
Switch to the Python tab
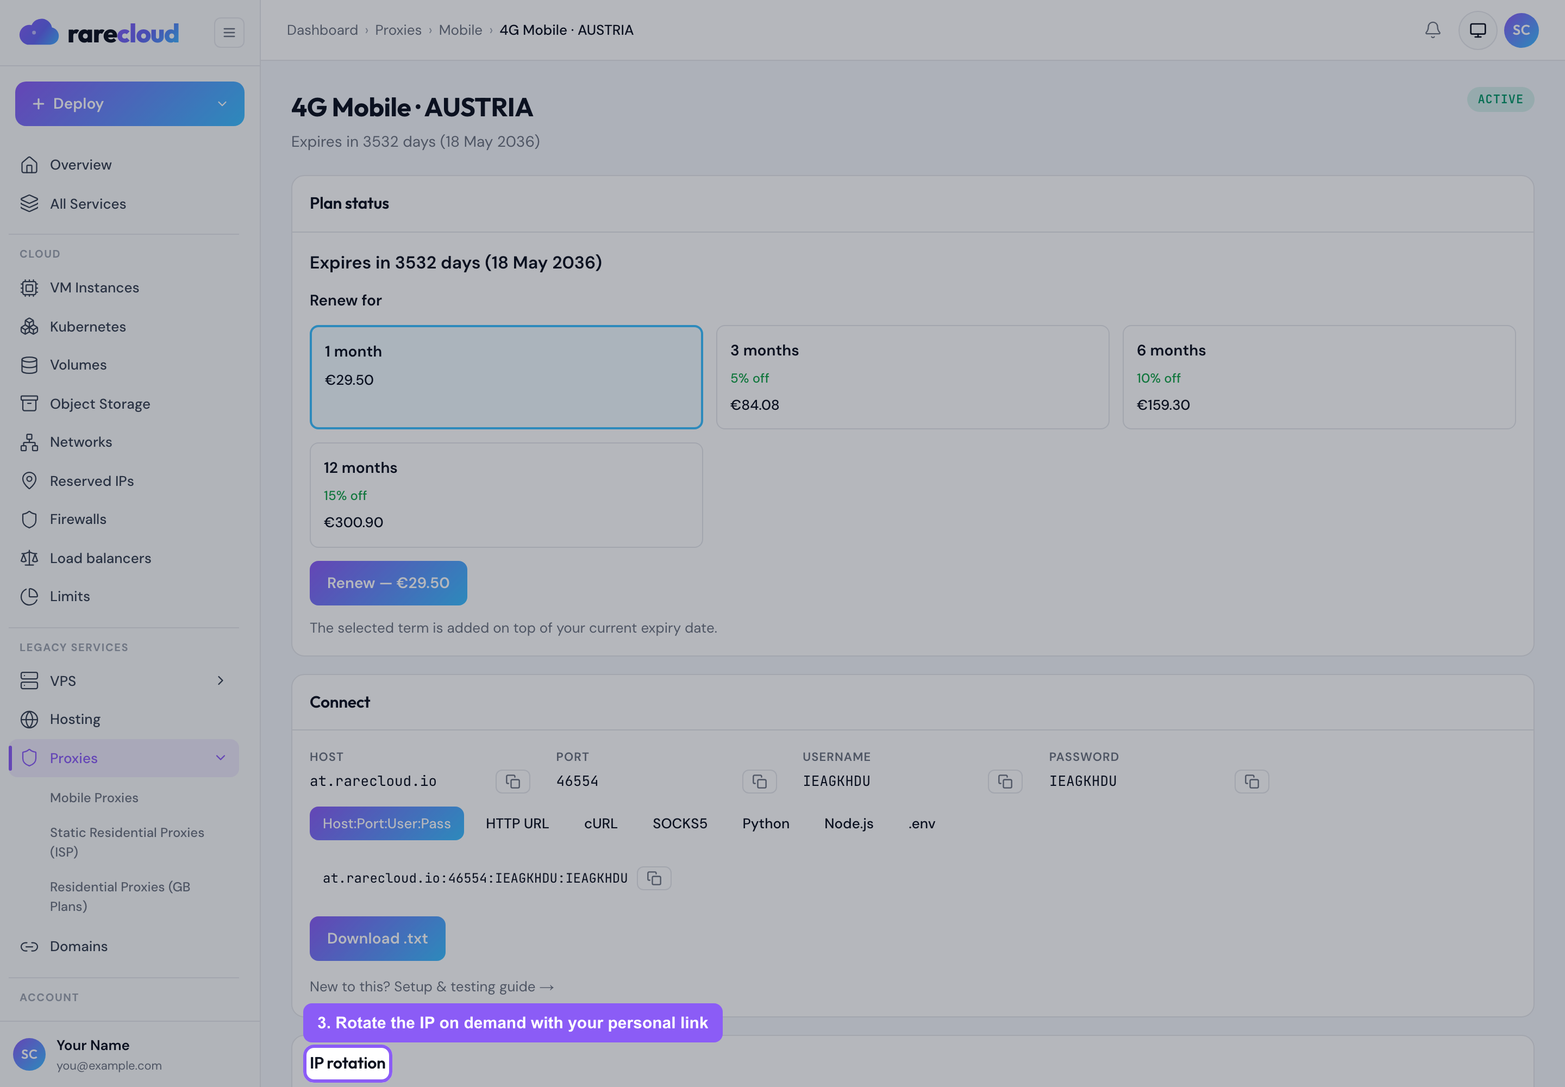click(766, 823)
